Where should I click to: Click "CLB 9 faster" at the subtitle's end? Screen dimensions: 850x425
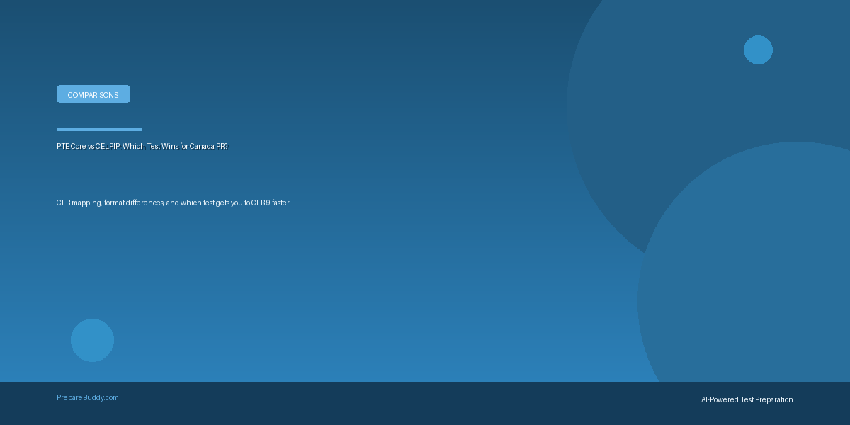pyautogui.click(x=270, y=203)
